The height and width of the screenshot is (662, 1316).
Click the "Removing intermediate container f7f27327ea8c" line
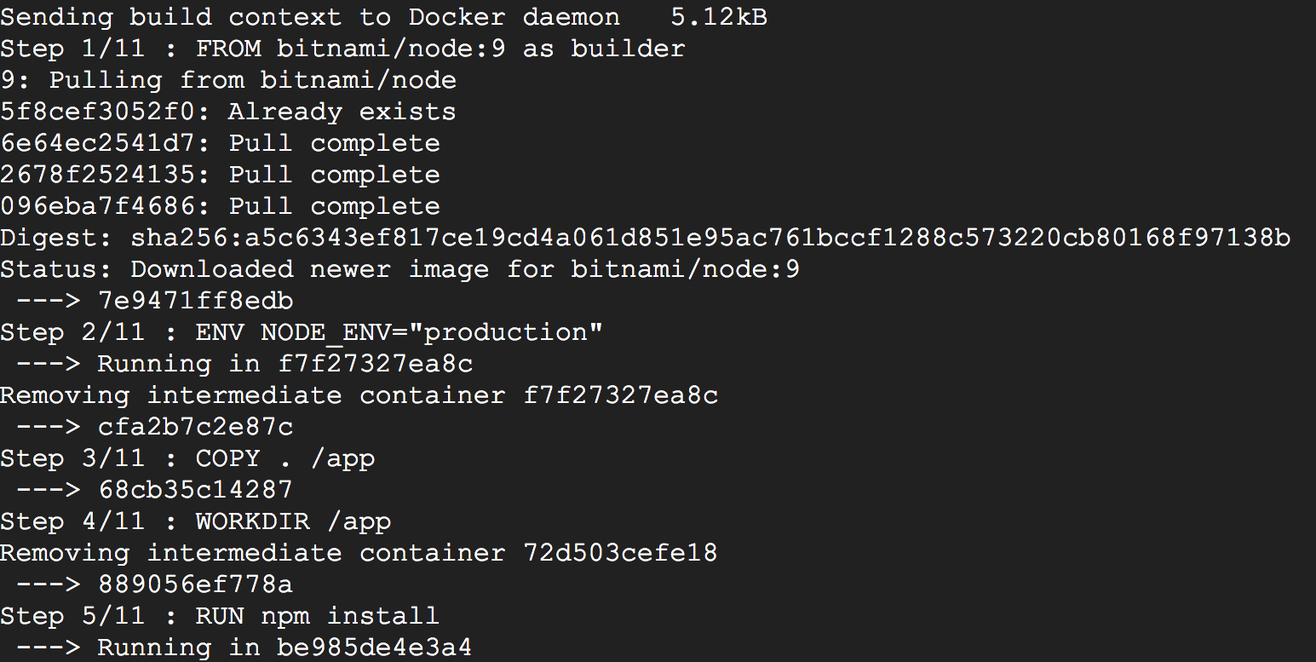click(x=359, y=395)
